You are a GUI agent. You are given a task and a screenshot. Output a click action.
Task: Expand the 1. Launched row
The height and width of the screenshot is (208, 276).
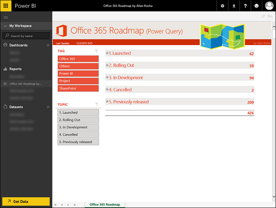click(x=107, y=53)
